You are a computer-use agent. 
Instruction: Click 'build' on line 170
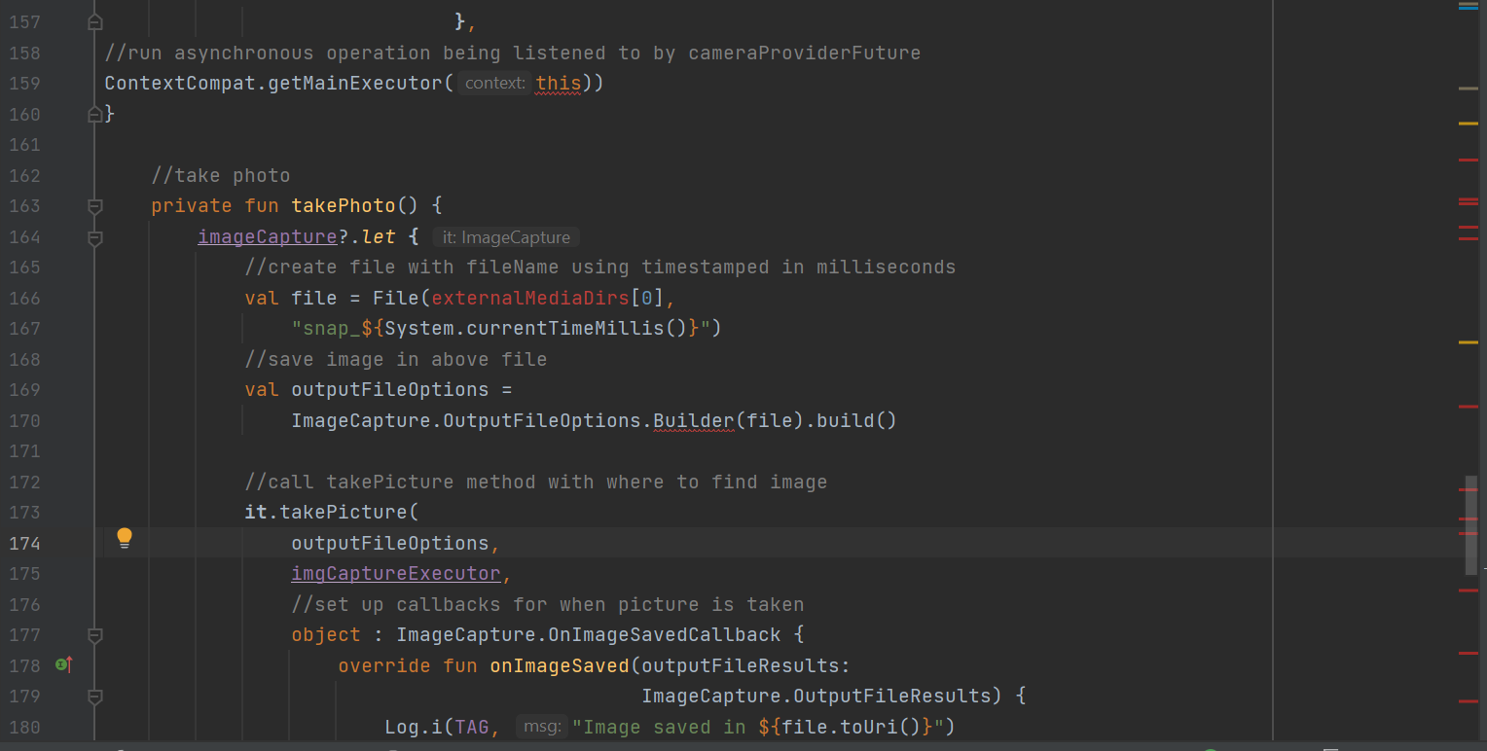point(846,420)
